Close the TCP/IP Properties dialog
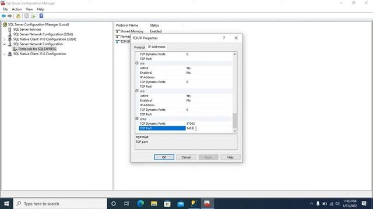Viewport: 373px width, 209px height. (236, 38)
